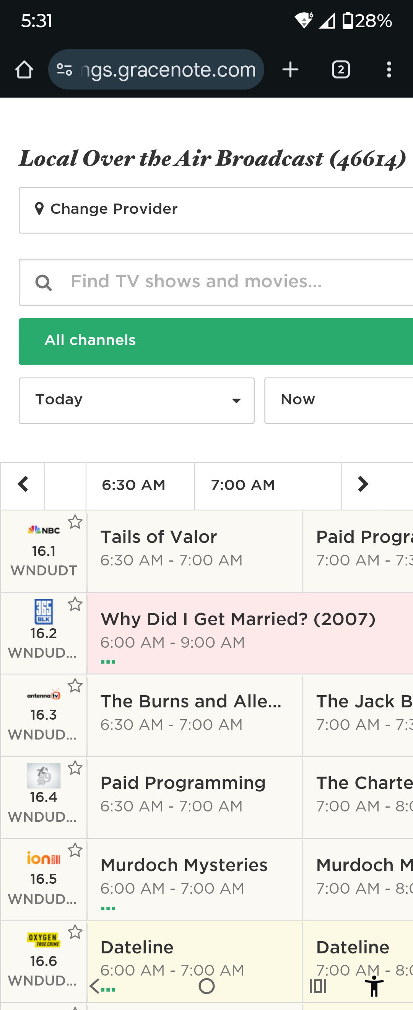The height and width of the screenshot is (1010, 413).
Task: Select the 7:00 AM time slot header
Action: [243, 485]
